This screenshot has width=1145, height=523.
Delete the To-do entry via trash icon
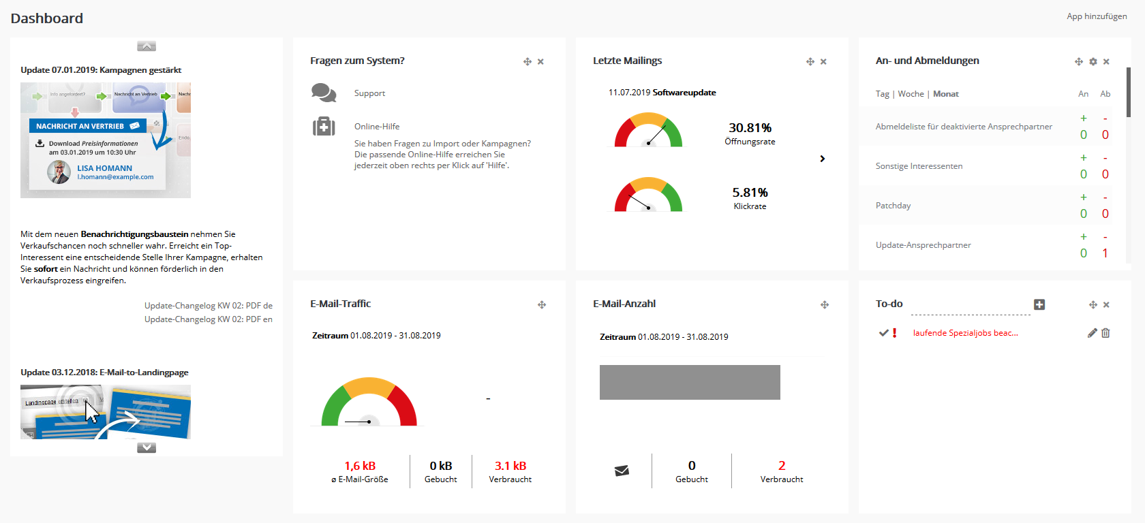click(x=1105, y=333)
